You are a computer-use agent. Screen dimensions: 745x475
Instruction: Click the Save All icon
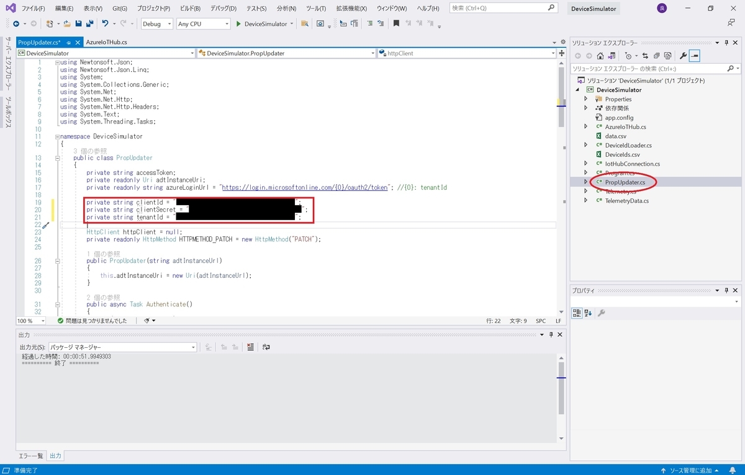click(x=89, y=24)
